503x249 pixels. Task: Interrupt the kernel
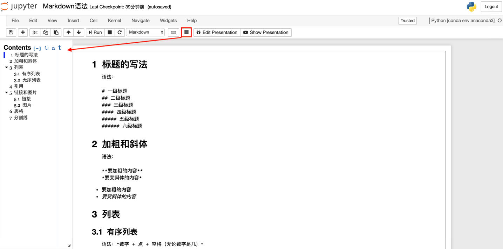coord(109,32)
